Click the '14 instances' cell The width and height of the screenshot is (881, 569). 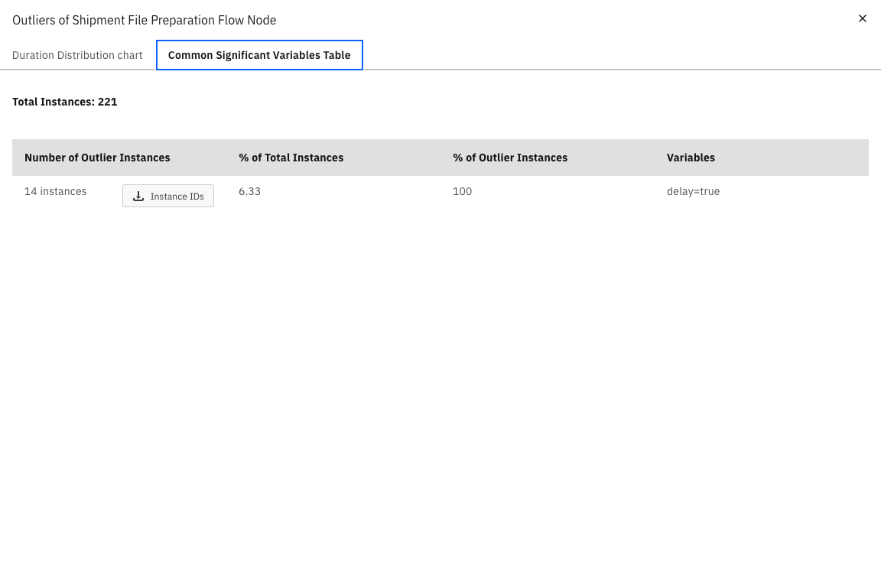coord(55,191)
